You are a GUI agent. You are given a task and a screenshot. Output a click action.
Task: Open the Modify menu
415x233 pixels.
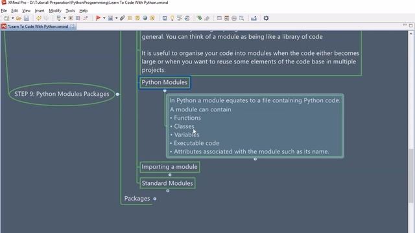(x=54, y=11)
